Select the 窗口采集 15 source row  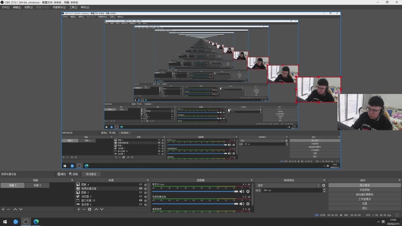coord(112,200)
